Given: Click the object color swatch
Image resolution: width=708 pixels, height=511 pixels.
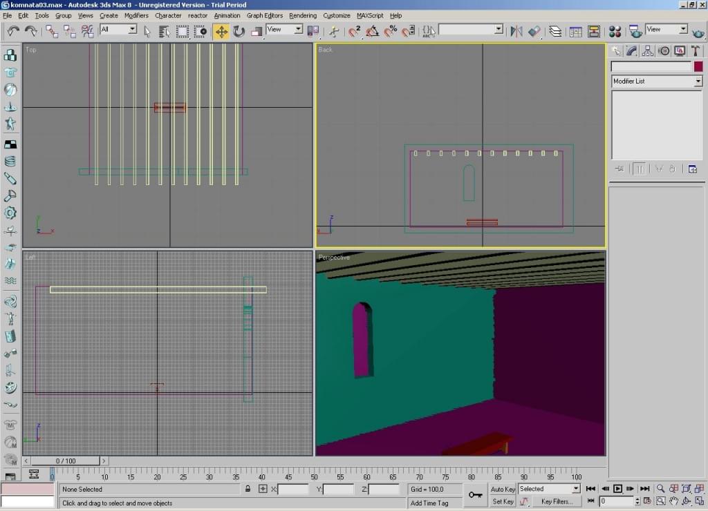Looking at the screenshot, I should tap(698, 66).
